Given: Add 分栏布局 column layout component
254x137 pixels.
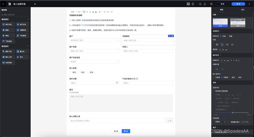Looking at the screenshot, I should pyautogui.click(x=8, y=63).
